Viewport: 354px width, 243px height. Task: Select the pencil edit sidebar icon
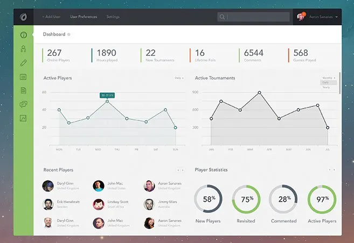pyautogui.click(x=23, y=63)
